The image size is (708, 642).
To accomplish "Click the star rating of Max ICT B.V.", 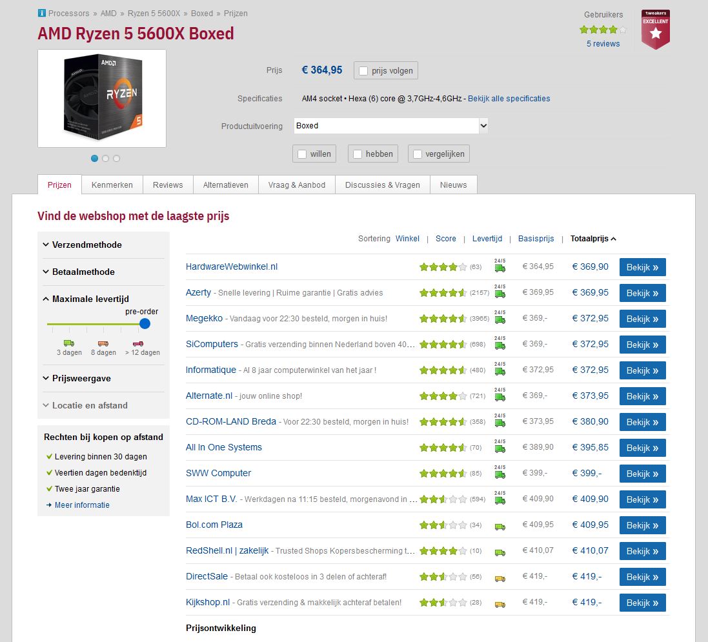I will click(x=443, y=499).
